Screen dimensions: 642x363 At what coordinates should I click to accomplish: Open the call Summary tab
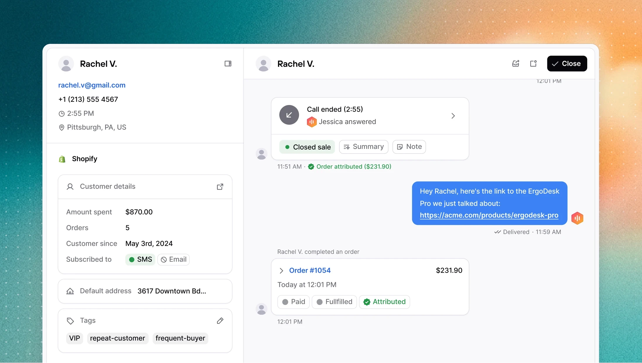pyautogui.click(x=363, y=147)
